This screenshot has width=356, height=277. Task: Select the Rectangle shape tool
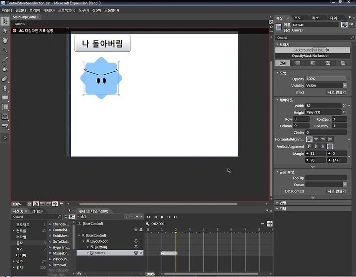[5, 98]
